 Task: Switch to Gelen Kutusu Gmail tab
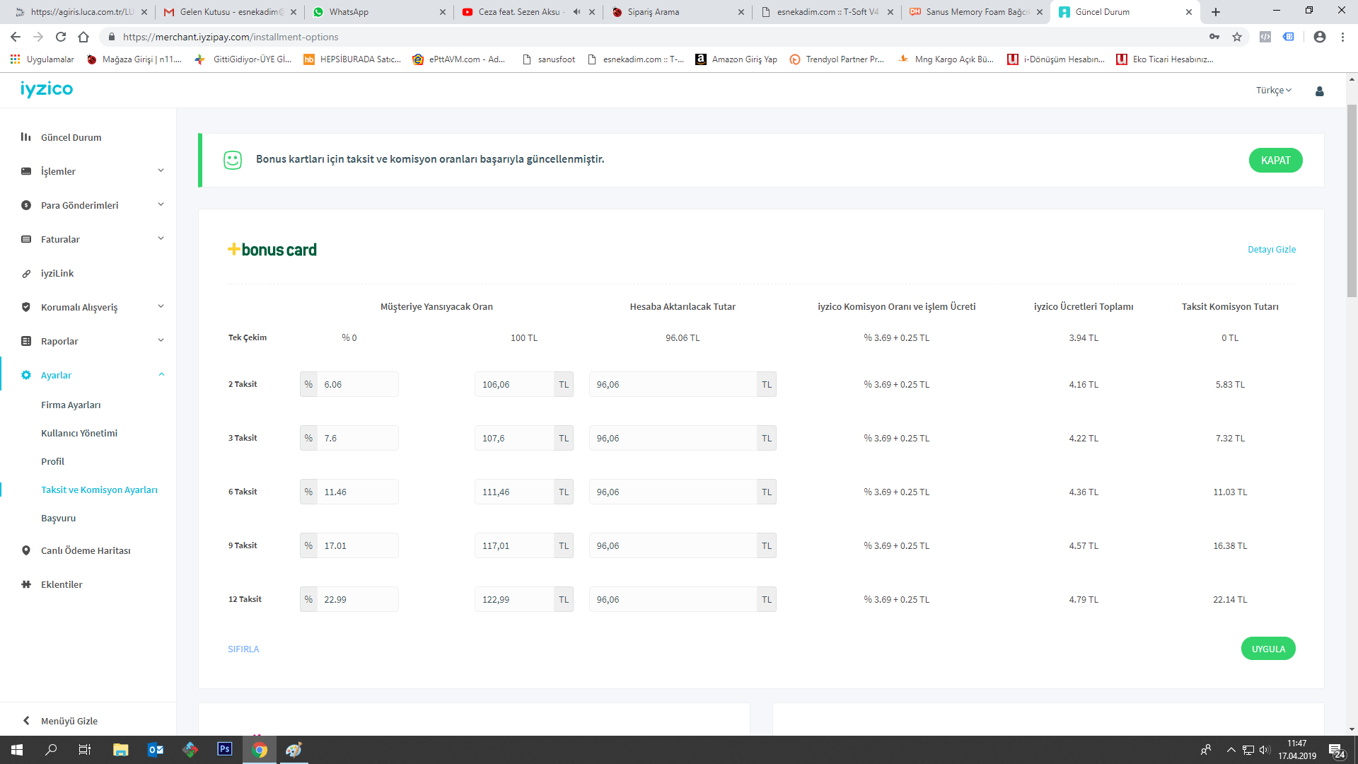(230, 12)
